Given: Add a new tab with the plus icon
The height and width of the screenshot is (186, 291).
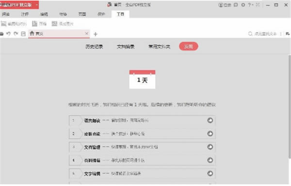Looking at the screenshot, I should click(x=96, y=34).
